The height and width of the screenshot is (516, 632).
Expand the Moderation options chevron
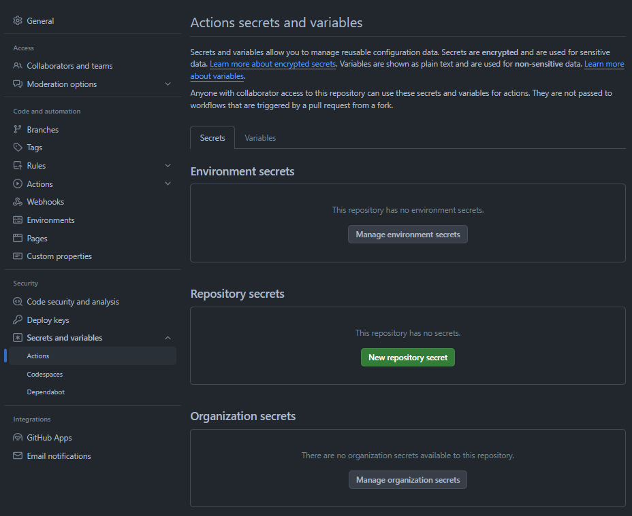pos(168,84)
